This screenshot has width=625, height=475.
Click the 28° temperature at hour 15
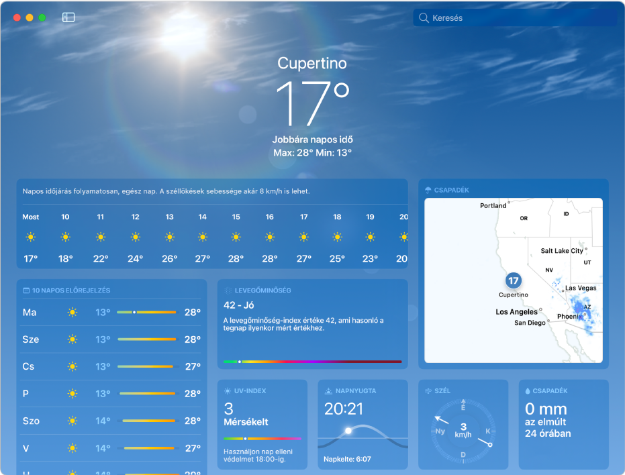tap(236, 258)
